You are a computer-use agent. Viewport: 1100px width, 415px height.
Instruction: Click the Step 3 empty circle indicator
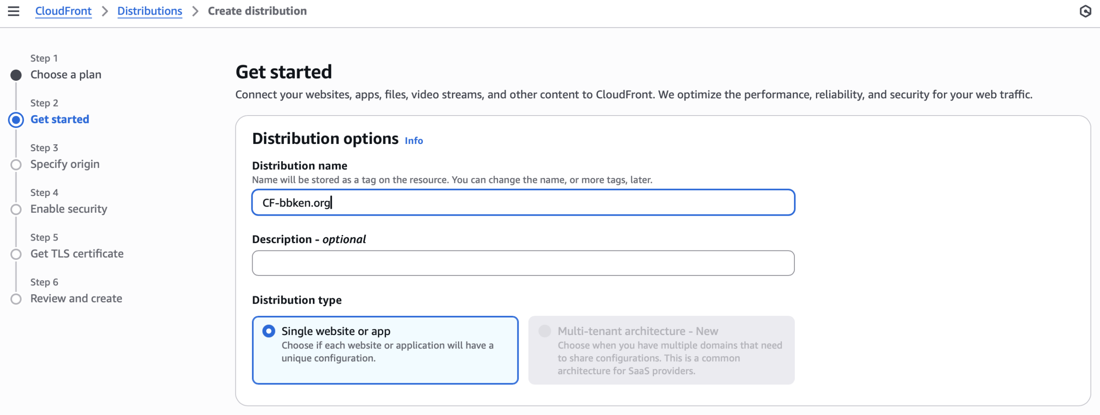(x=16, y=165)
